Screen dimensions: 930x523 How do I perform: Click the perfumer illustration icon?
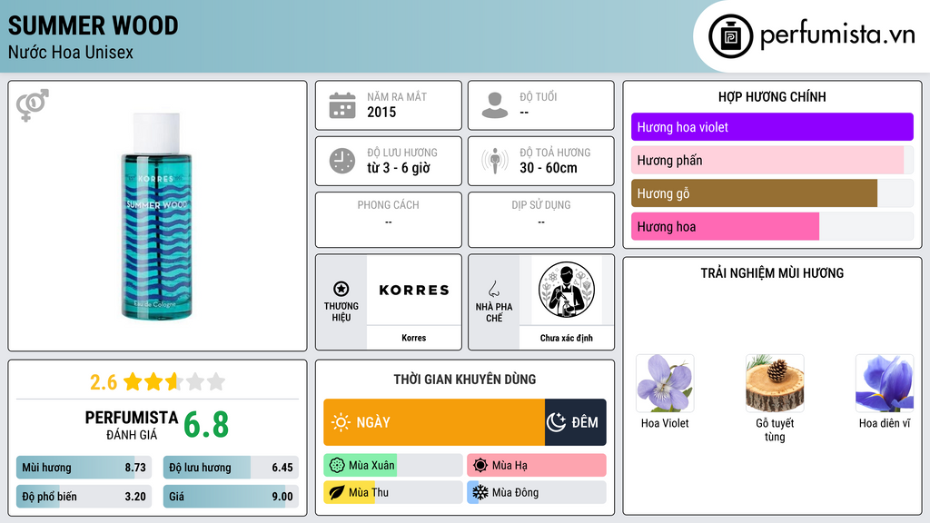coord(567,290)
